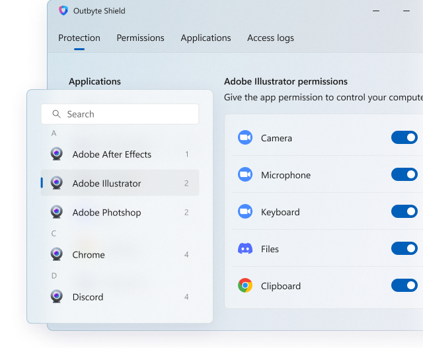Pick Discord from the applications list
This screenshot has width=423, height=348.
pos(120,296)
